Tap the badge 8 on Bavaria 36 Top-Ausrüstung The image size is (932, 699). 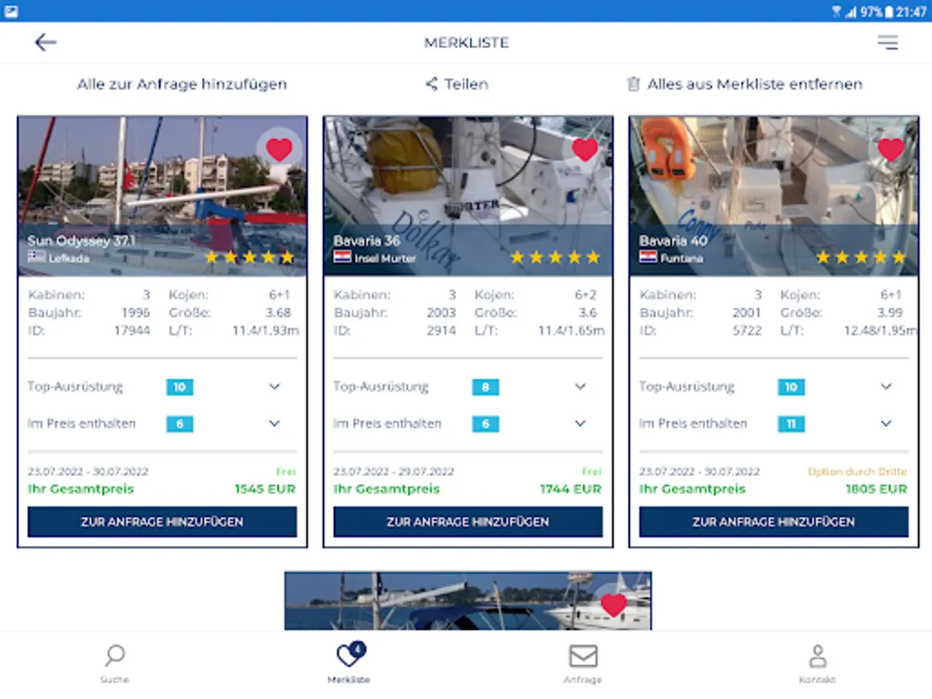[x=485, y=387]
